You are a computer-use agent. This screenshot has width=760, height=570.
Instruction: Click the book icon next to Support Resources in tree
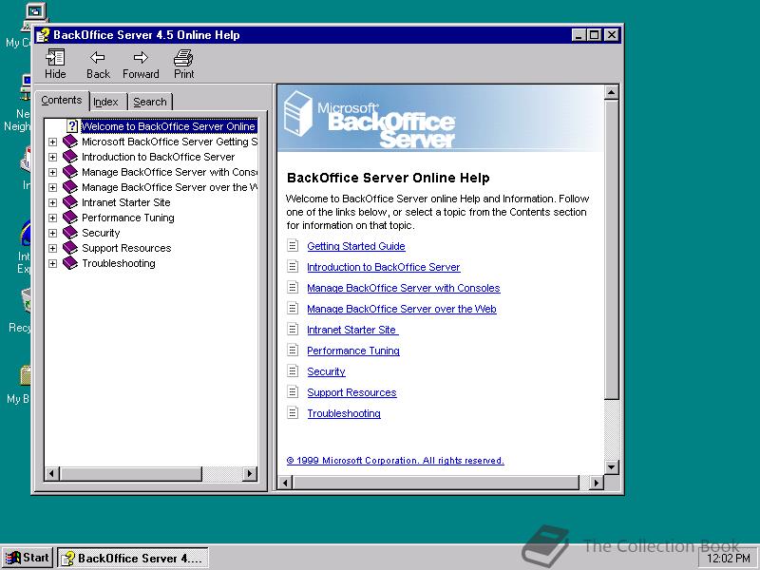pyautogui.click(x=70, y=248)
